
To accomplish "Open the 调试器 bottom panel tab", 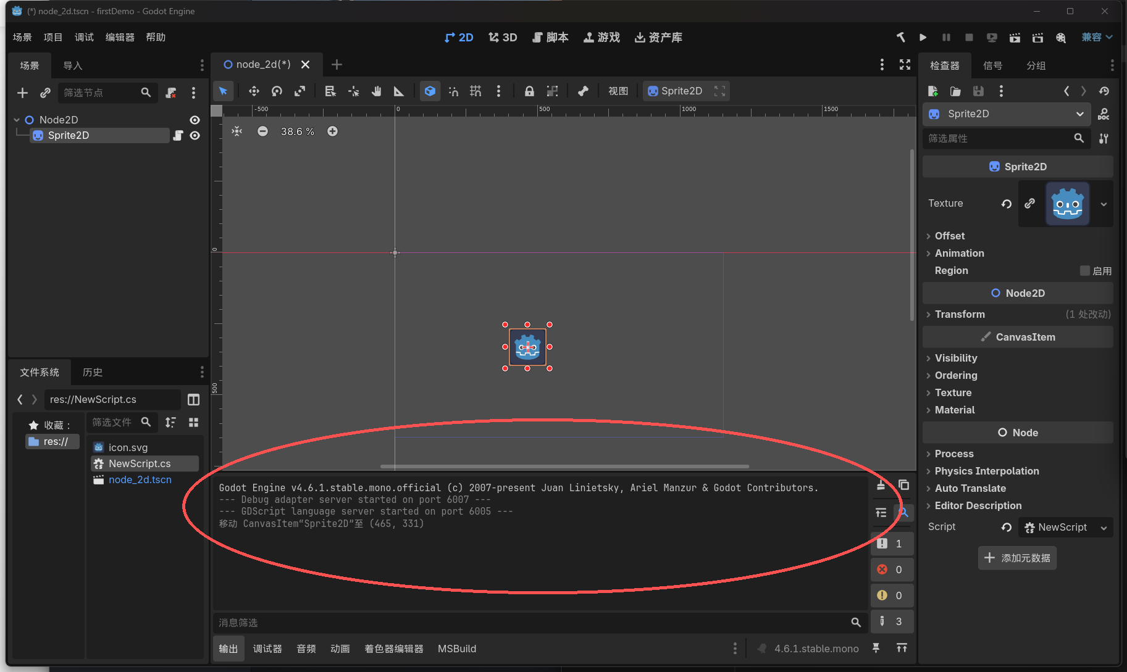I will tap(267, 649).
